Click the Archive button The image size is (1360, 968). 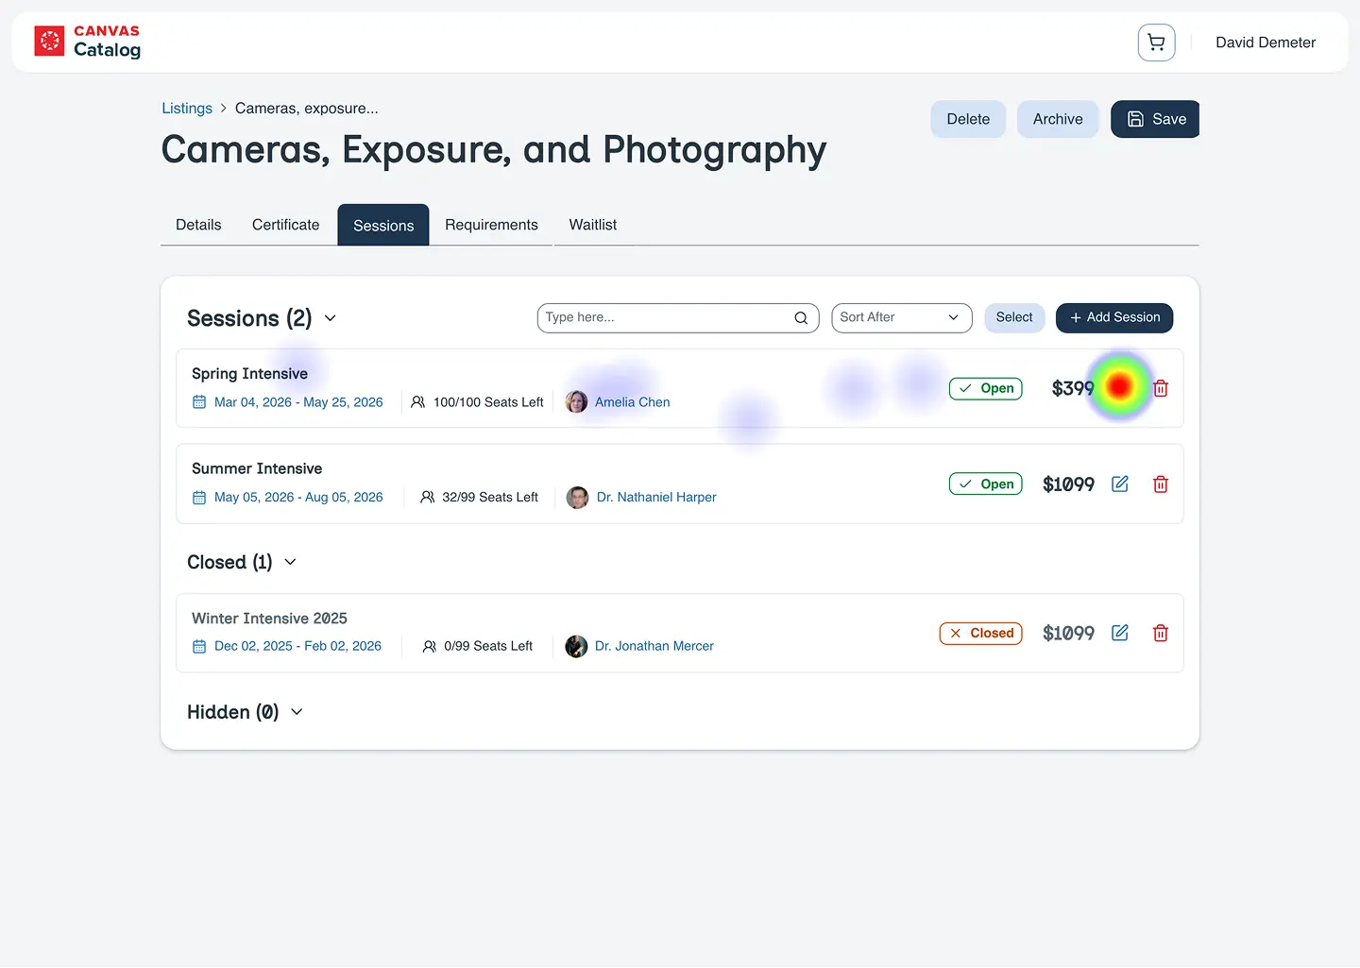tap(1058, 119)
